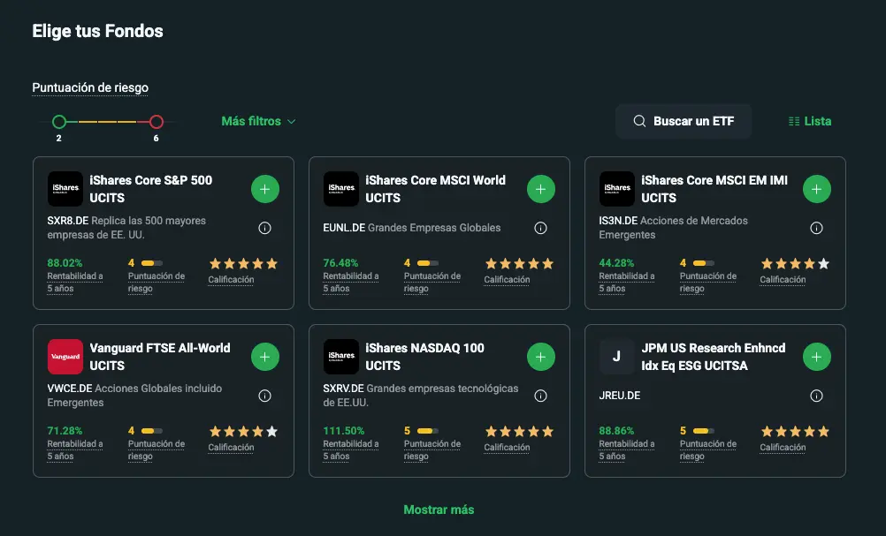This screenshot has width=886, height=536.
Task: Click star rating of iShares NASDAQ 100
Action: click(519, 432)
